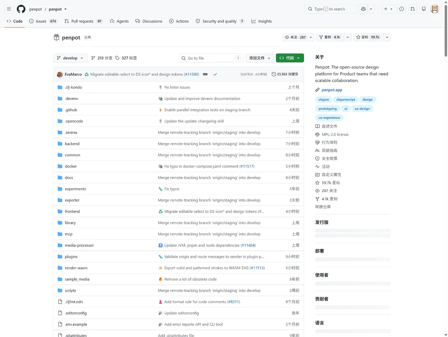Open the Pull requests tab
448x337 pixels.
(84, 21)
